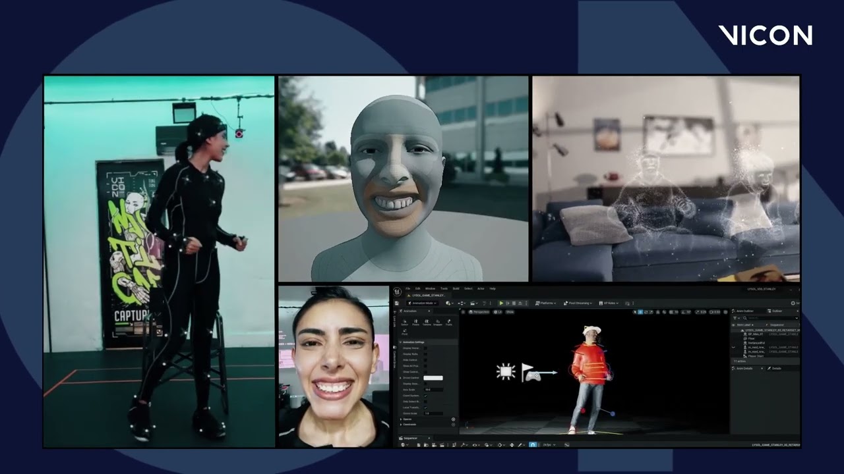Toggle the Display Hierarchy checkbox
This screenshot has width=844, height=474.
pyautogui.click(x=425, y=348)
